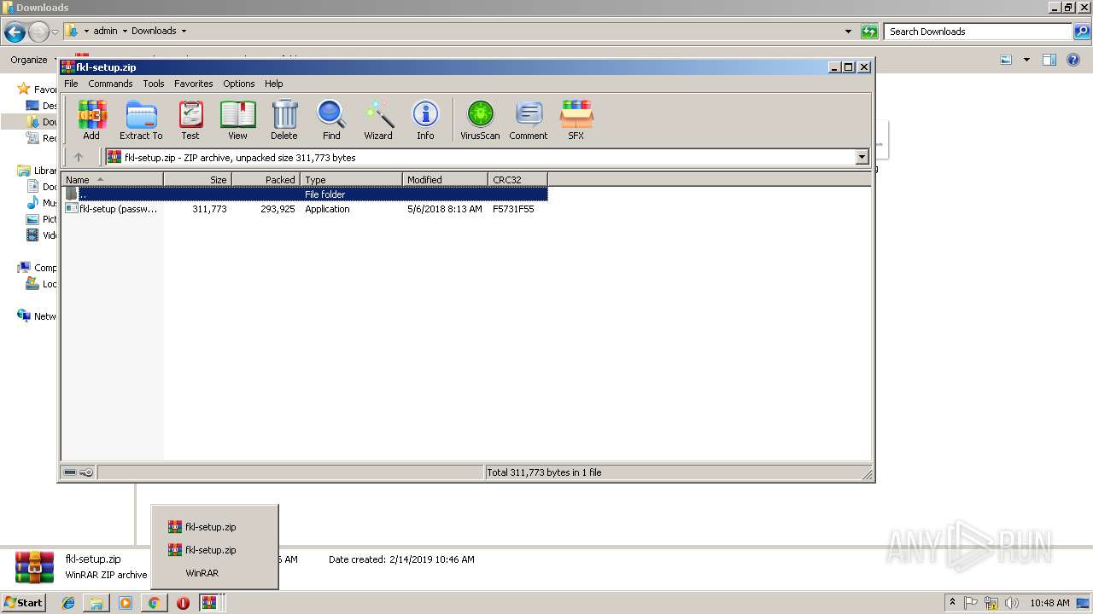Open Google Chrome from taskbar
Image resolution: width=1093 pixels, height=614 pixels.
tap(154, 603)
